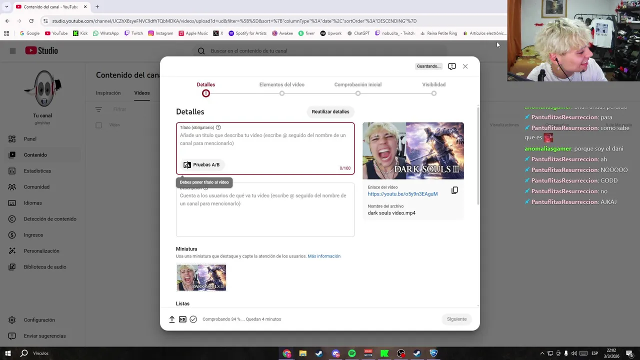
Task: Click the filter icon in content list
Action: tap(98, 109)
